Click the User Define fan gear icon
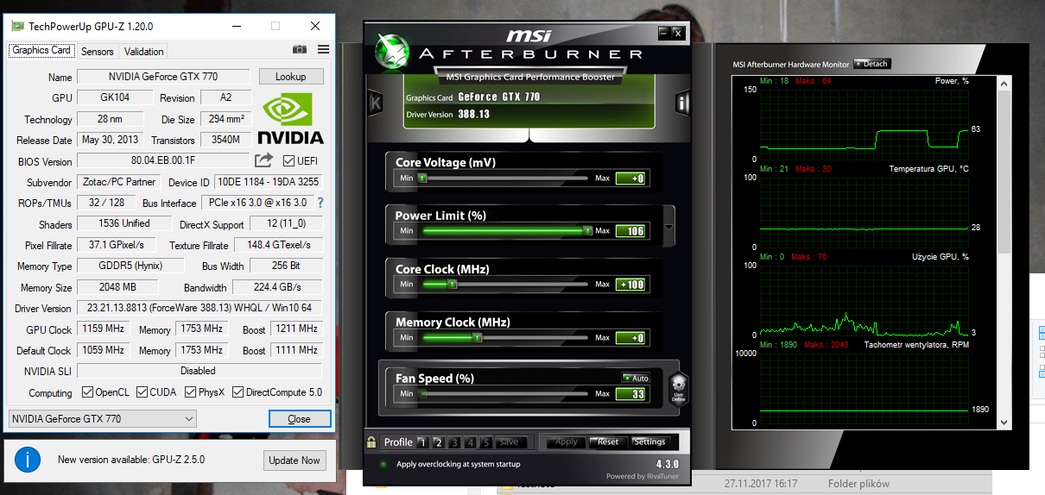The image size is (1045, 495). coord(678,387)
